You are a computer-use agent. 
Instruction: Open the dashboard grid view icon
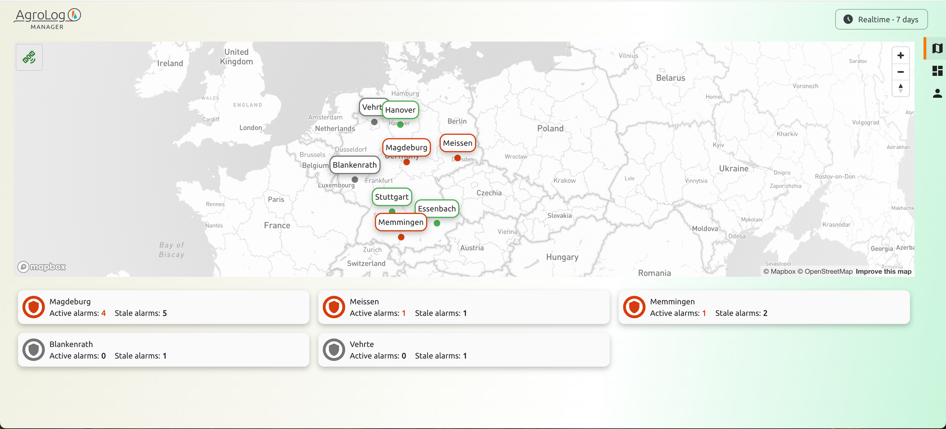pyautogui.click(x=937, y=71)
